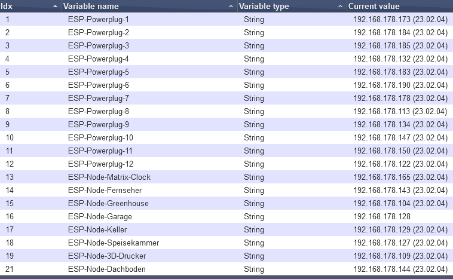
Task: Select the ESP-Powerplug-1 row name
Action: pyautogui.click(x=99, y=20)
